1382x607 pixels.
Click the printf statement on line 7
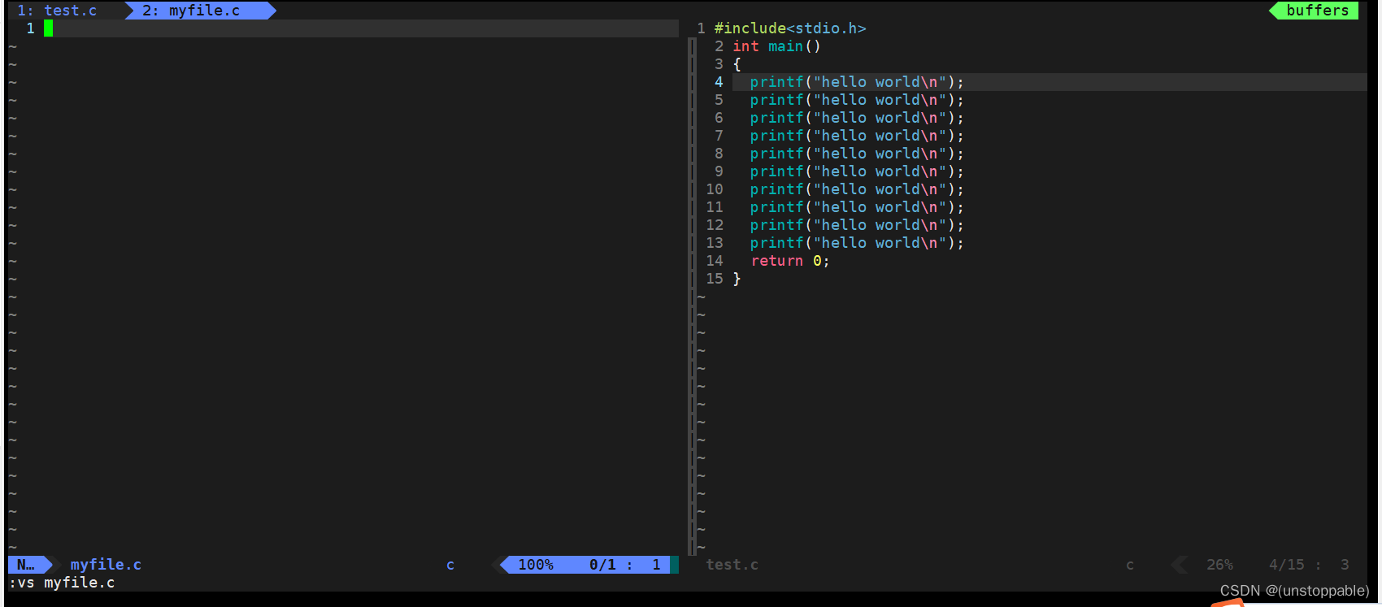pyautogui.click(x=857, y=136)
